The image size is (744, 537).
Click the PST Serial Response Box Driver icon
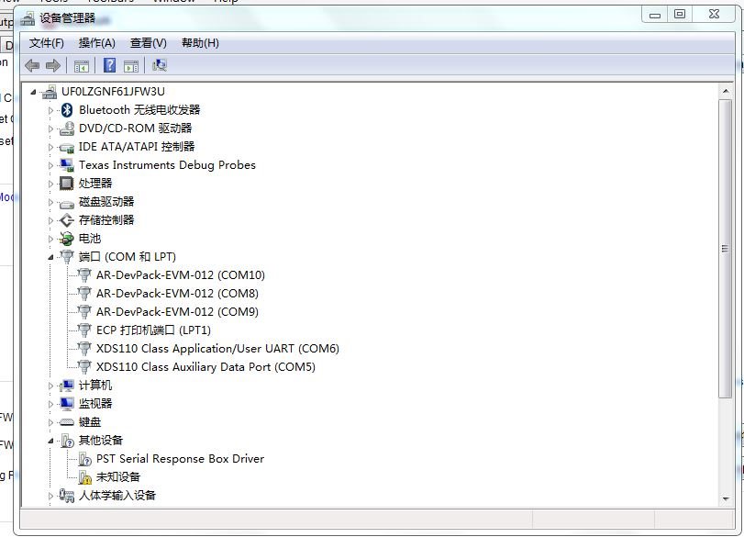click(85, 459)
